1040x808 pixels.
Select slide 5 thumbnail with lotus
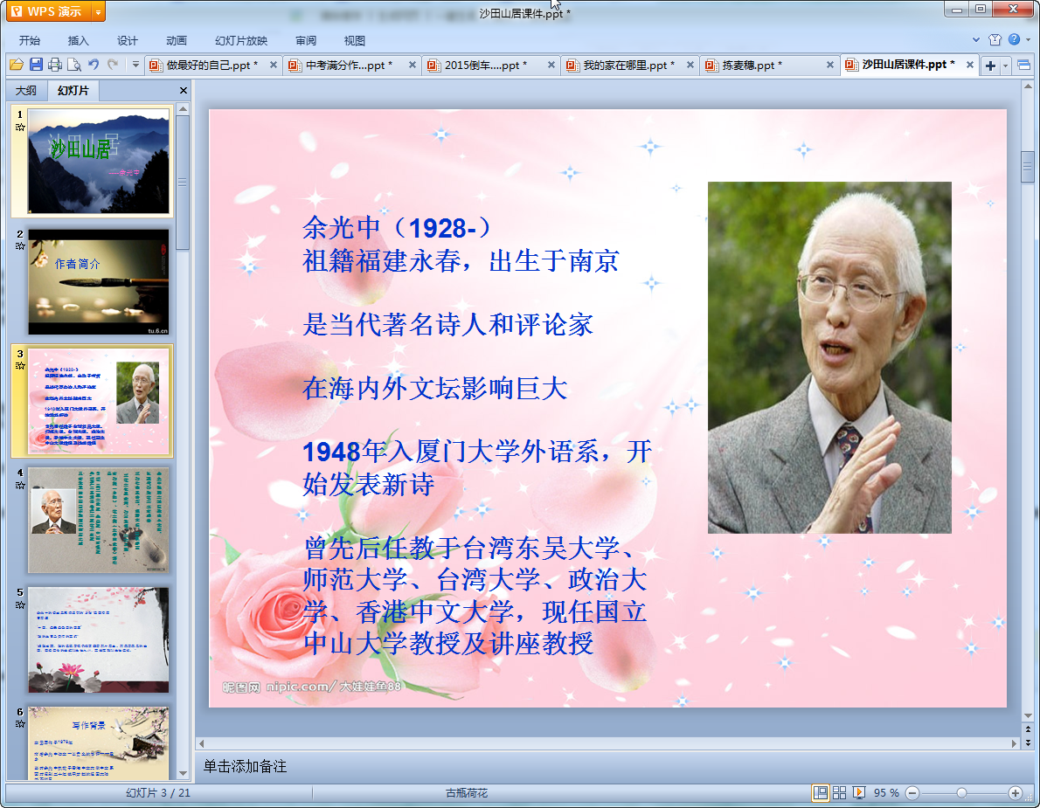[98, 639]
